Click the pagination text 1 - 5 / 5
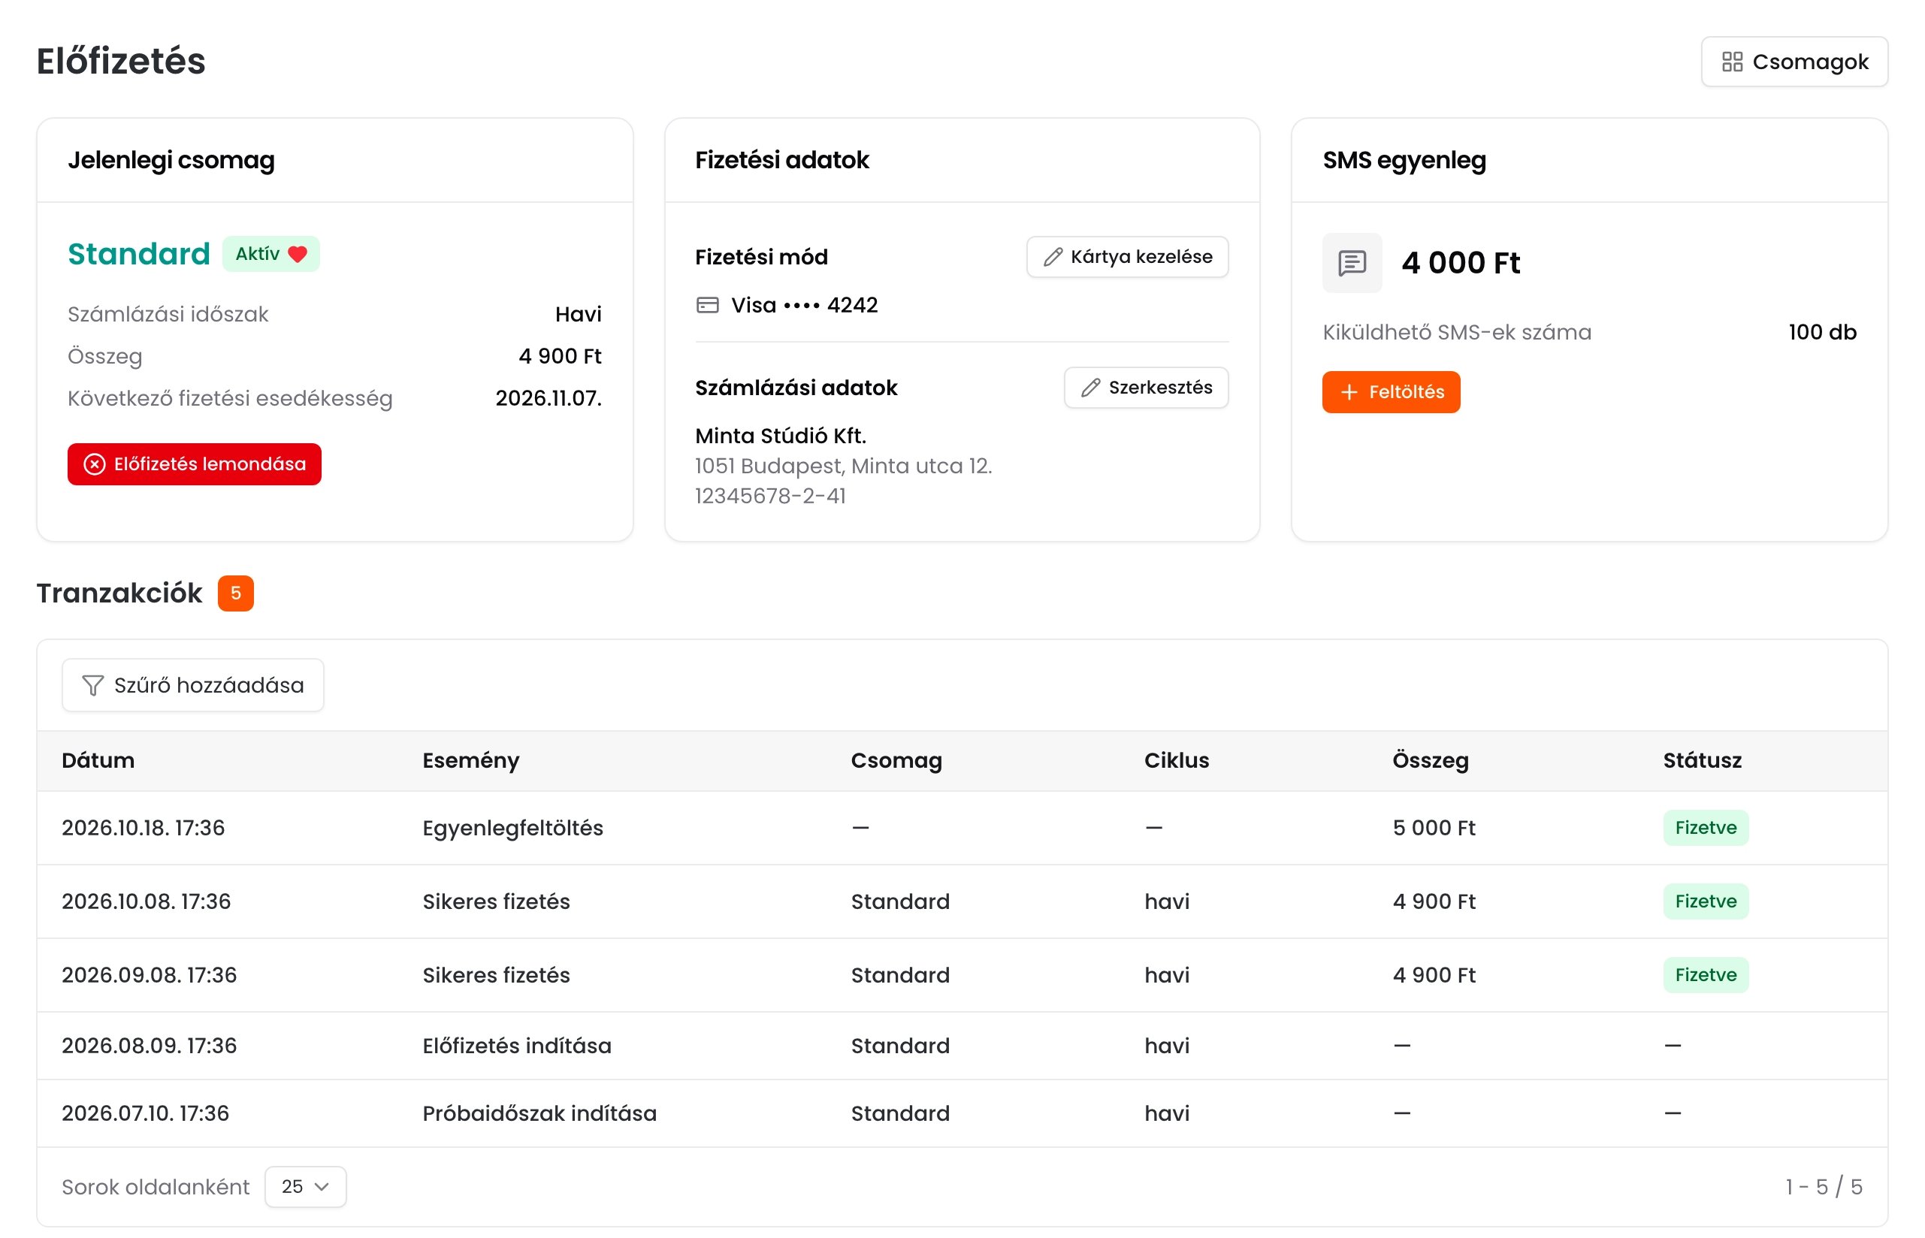Screen dimensions: 1925x1238 click(x=1824, y=1187)
